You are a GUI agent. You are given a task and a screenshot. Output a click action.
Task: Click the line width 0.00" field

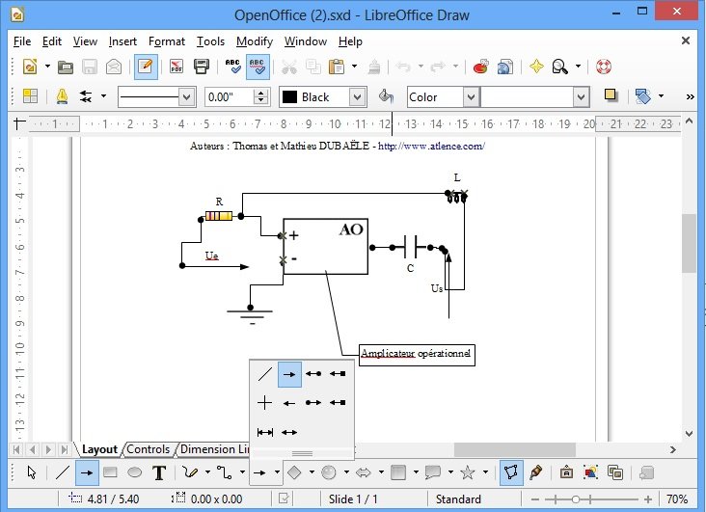(x=230, y=96)
